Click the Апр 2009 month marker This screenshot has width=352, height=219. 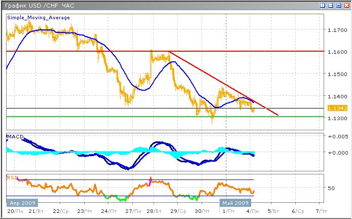(18, 201)
